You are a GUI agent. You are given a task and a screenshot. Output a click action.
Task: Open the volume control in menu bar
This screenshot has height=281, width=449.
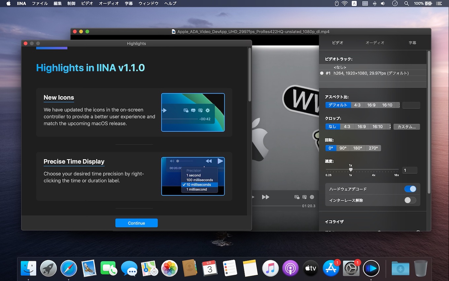(383, 3)
